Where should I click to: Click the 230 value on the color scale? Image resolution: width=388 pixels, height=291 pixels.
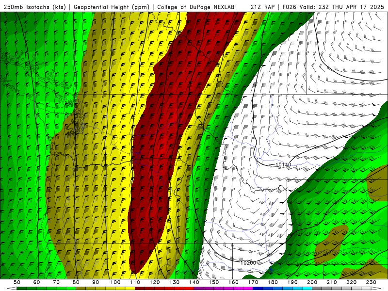point(371,282)
